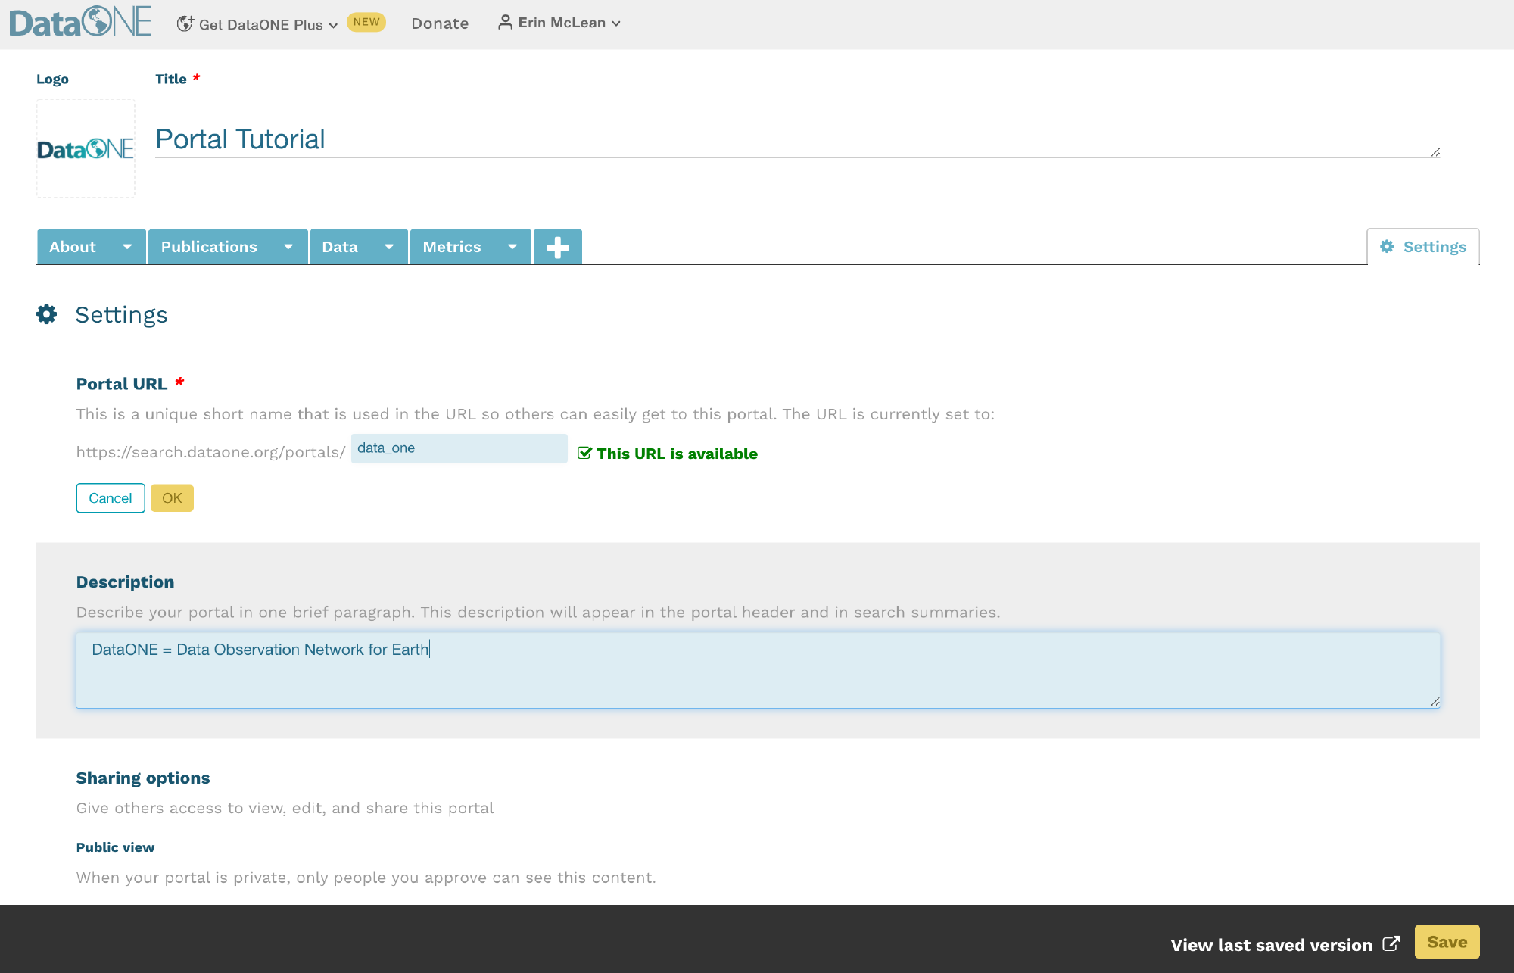Click the portal logo thumbnail

(x=86, y=149)
